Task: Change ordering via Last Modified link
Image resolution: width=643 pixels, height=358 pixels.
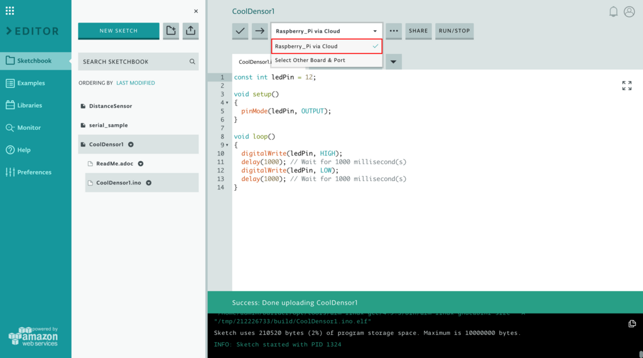Action: (136, 83)
